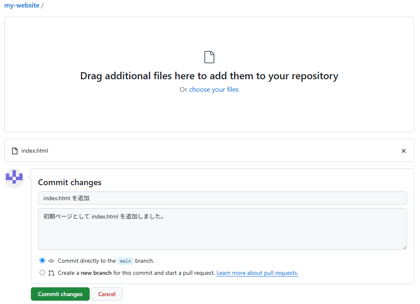The width and height of the screenshot is (420, 304).
Task: Select "Commit directly to the main branch"
Action: click(x=42, y=260)
